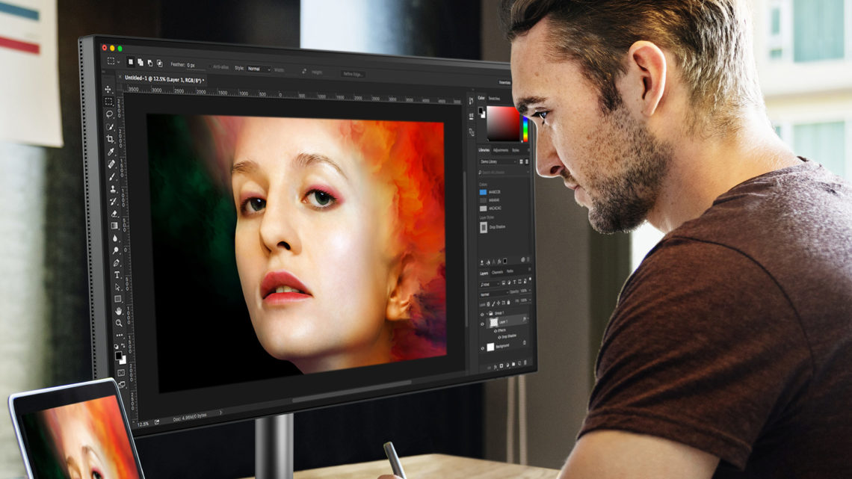Image resolution: width=852 pixels, height=479 pixels.
Task: Open the Style dropdown set to Normal
Action: point(259,69)
